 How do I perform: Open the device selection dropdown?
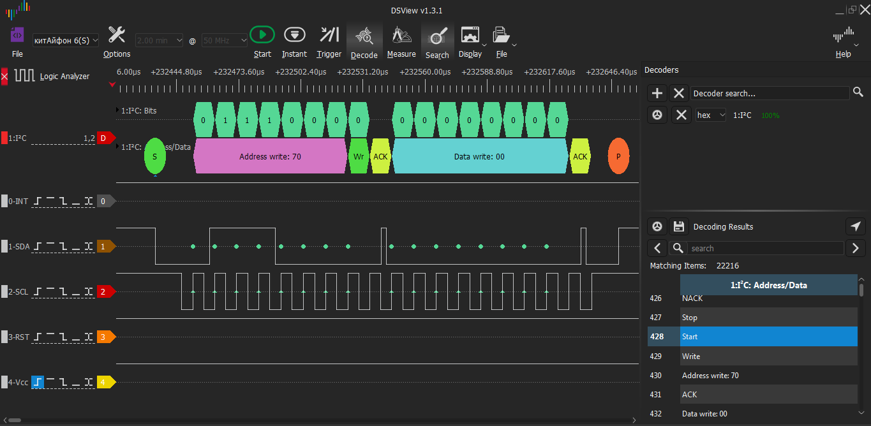66,40
